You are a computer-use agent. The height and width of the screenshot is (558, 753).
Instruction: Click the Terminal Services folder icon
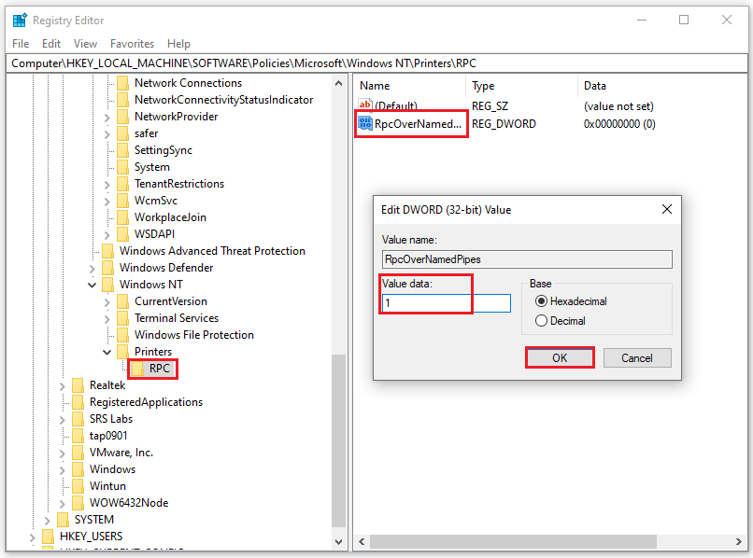122,318
